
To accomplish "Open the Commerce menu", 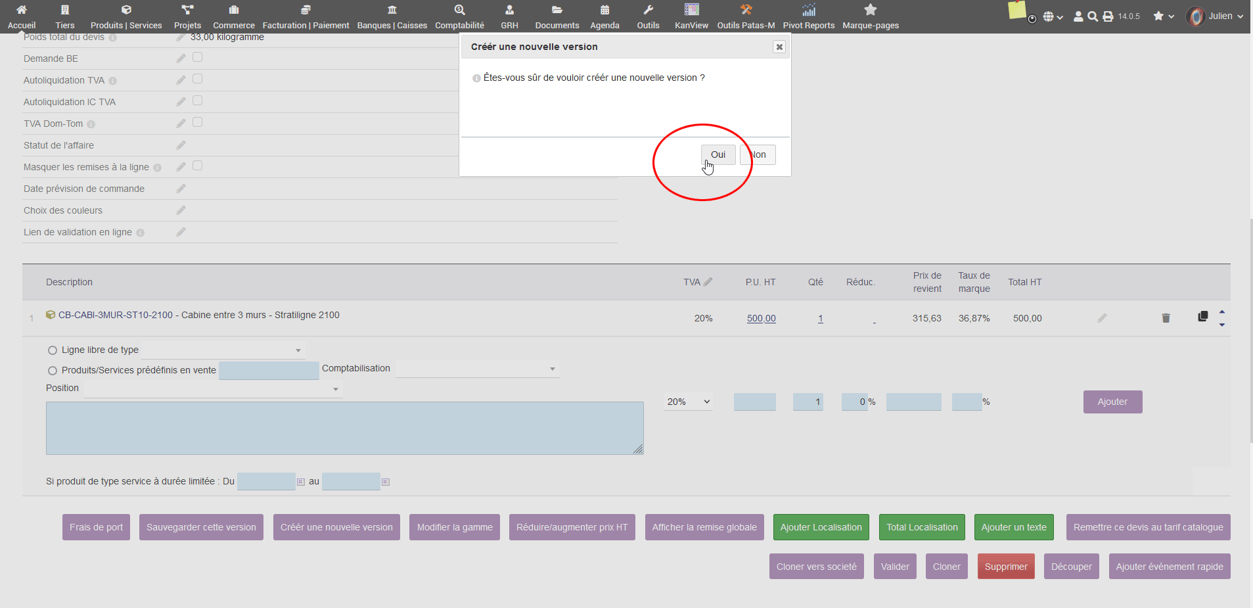I will 233,16.
